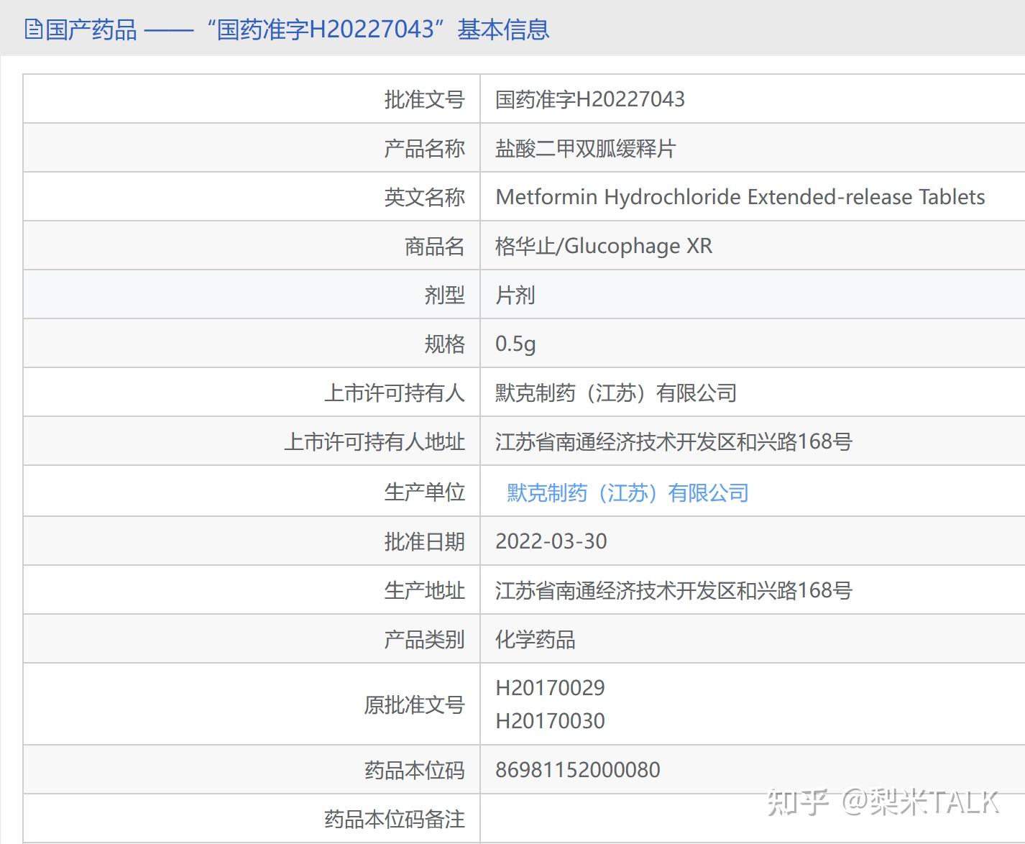1025x844 pixels.
Task: Click the 产品类别 row label
Action: tap(424, 639)
